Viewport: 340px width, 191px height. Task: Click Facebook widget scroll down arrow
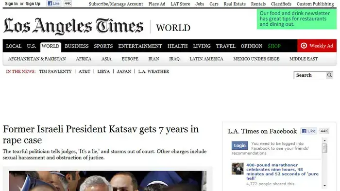(x=324, y=186)
